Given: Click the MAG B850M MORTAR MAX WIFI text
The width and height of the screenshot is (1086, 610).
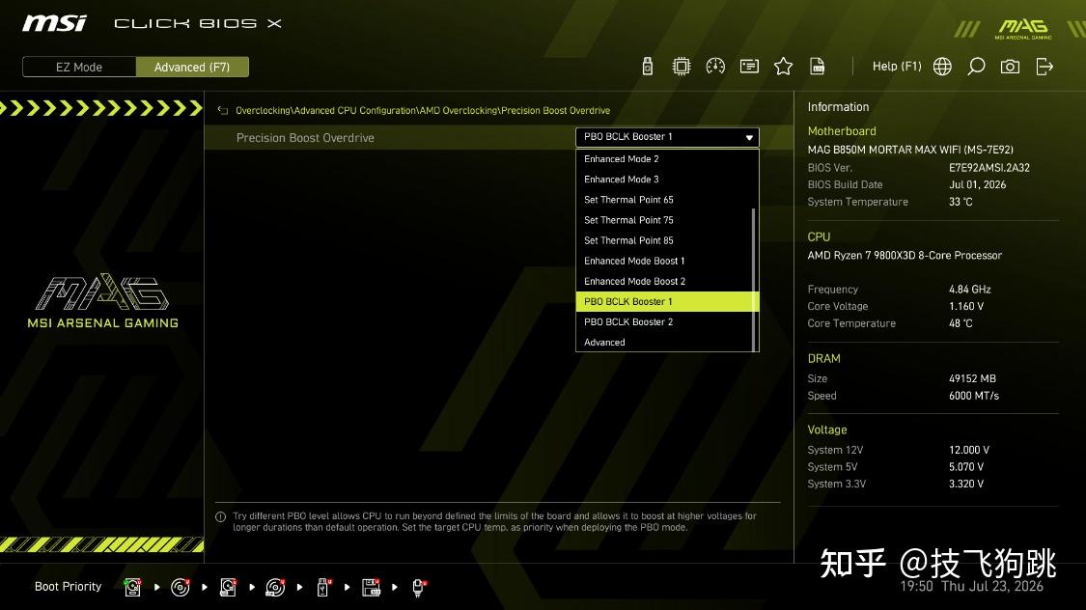Looking at the screenshot, I should (910, 150).
